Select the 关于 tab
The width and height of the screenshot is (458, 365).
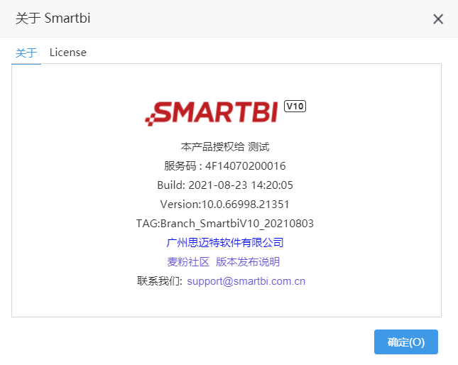pyautogui.click(x=26, y=53)
